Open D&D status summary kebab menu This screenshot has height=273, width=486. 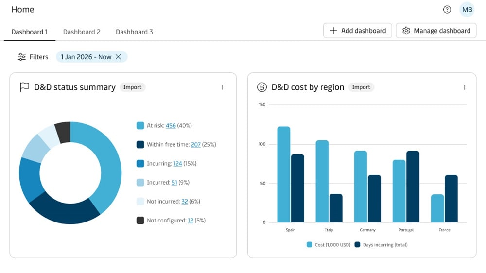[x=222, y=87]
